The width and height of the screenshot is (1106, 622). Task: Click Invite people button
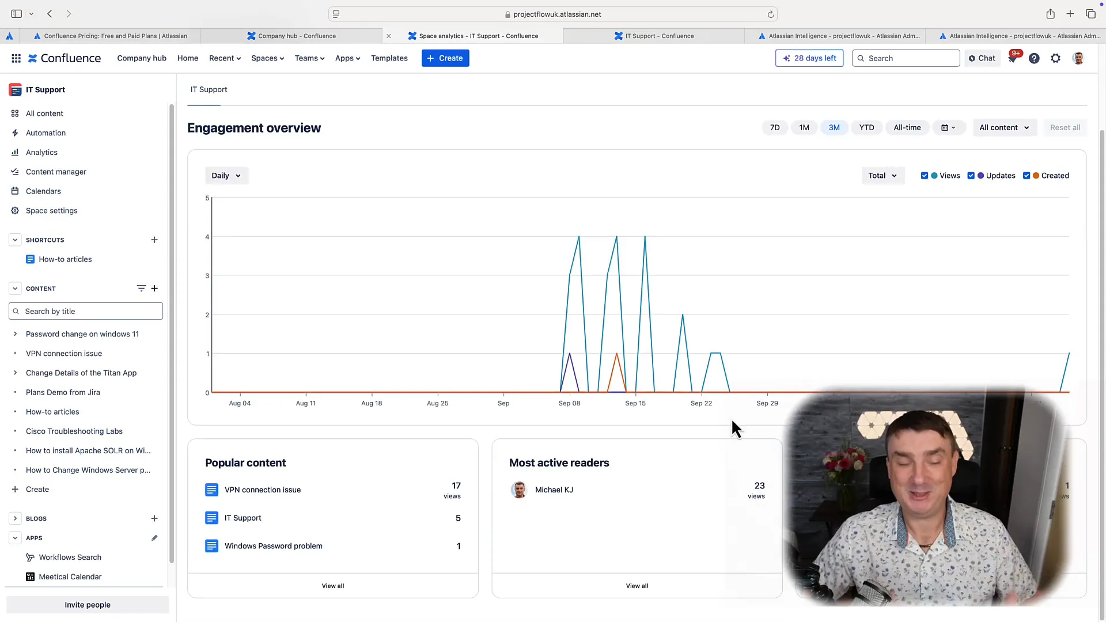point(88,605)
